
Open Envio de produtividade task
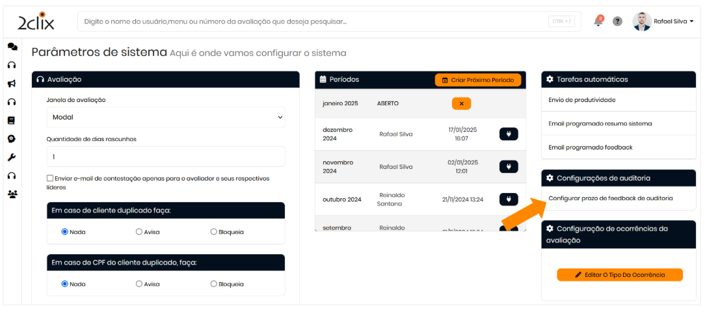point(581,100)
